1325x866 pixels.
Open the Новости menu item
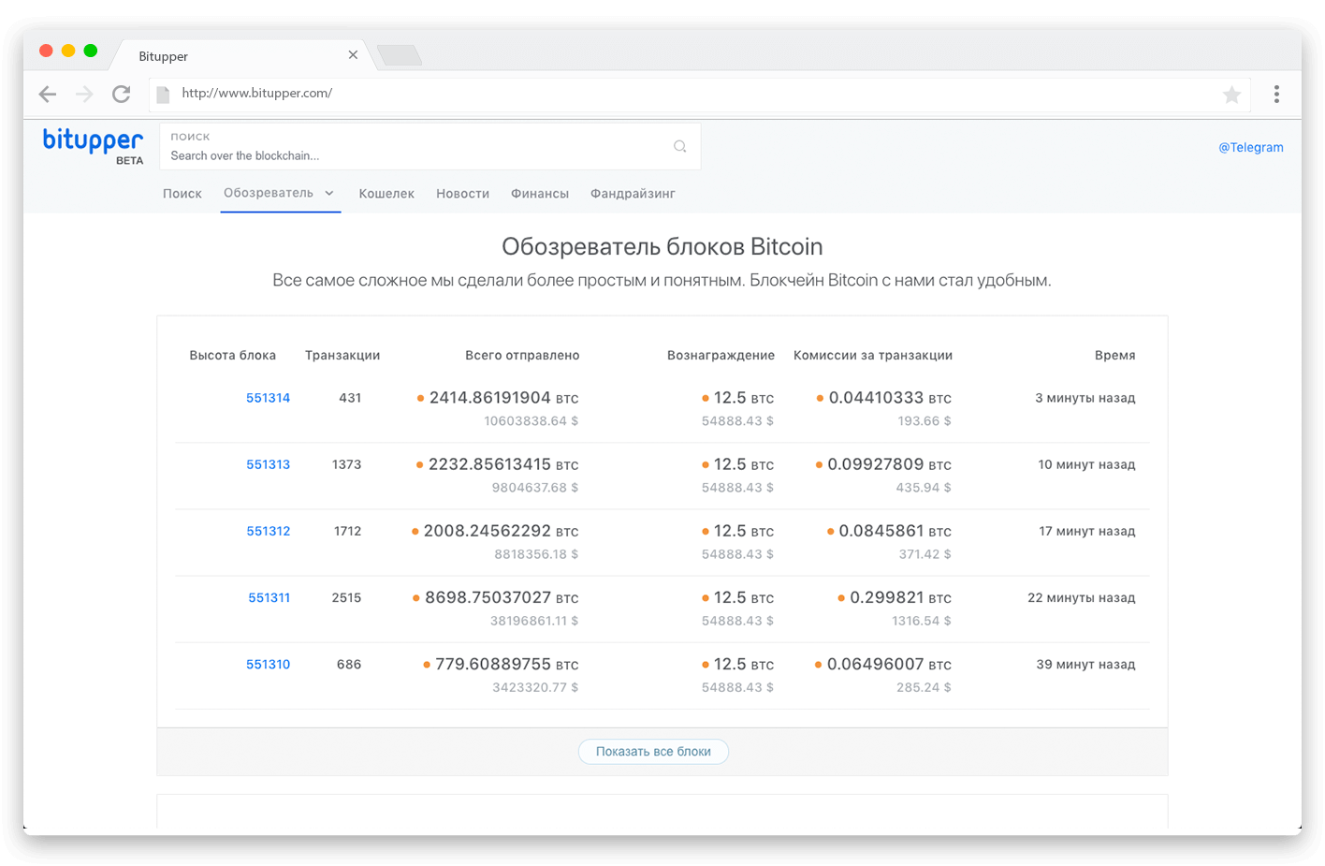462,194
